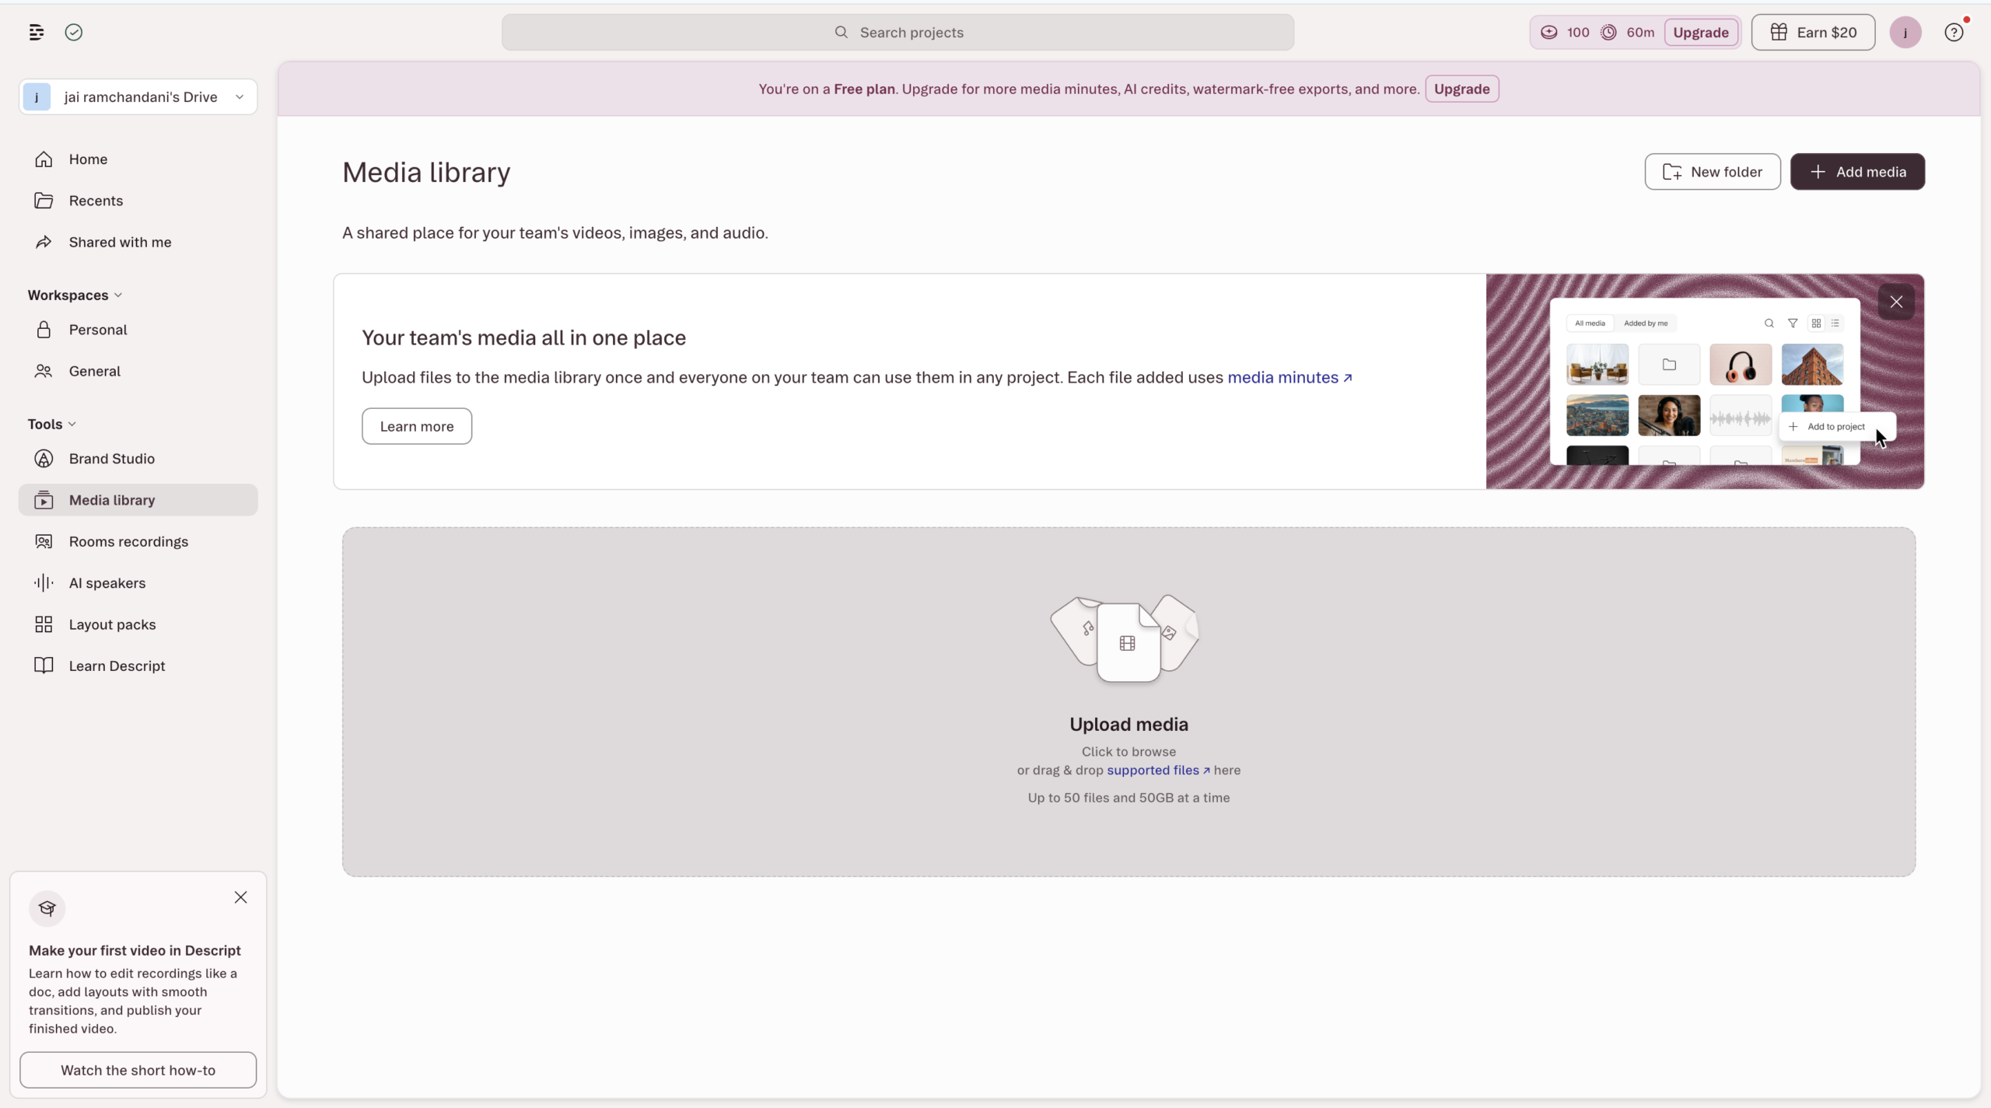Click the AI speakers waveform icon
The image size is (1991, 1108).
point(44,583)
